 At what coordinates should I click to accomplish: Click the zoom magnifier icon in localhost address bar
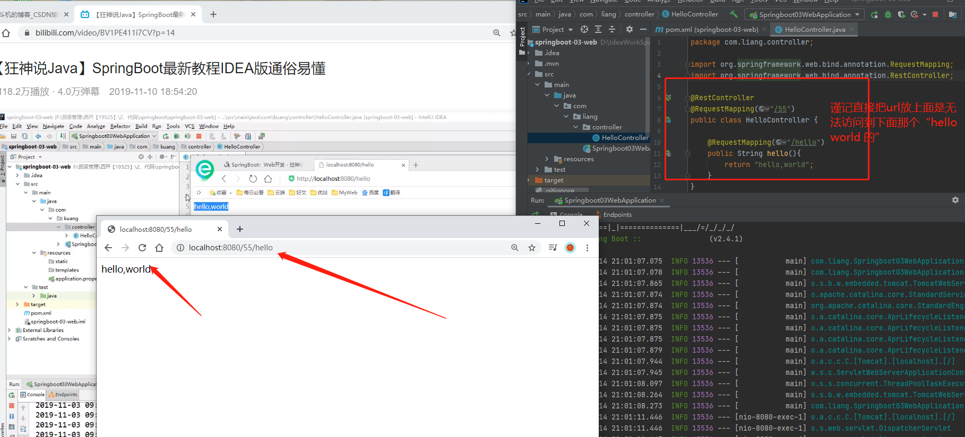click(x=514, y=248)
